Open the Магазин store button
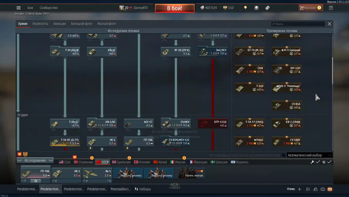The height and width of the screenshot is (197, 349). point(311,8)
